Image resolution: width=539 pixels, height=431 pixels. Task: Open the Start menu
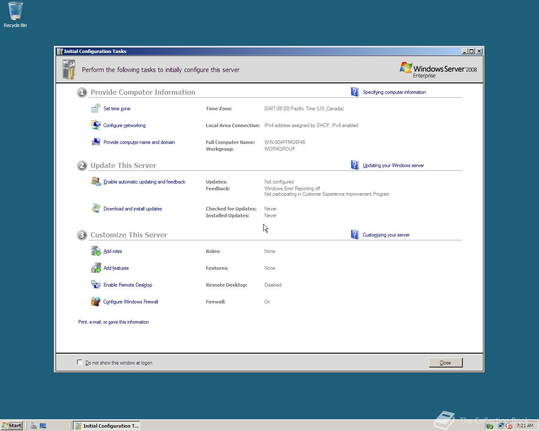click(12, 426)
